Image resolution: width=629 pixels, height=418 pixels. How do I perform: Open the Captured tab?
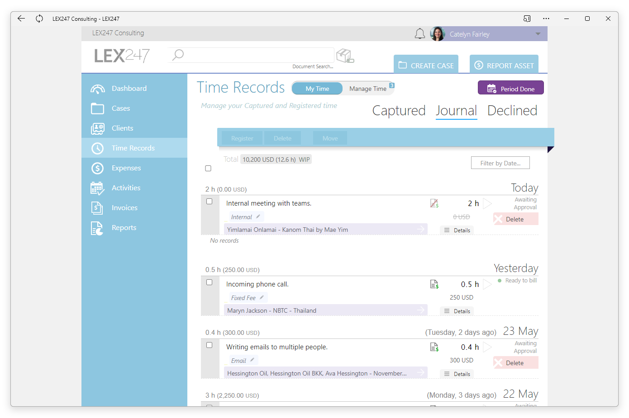click(399, 111)
